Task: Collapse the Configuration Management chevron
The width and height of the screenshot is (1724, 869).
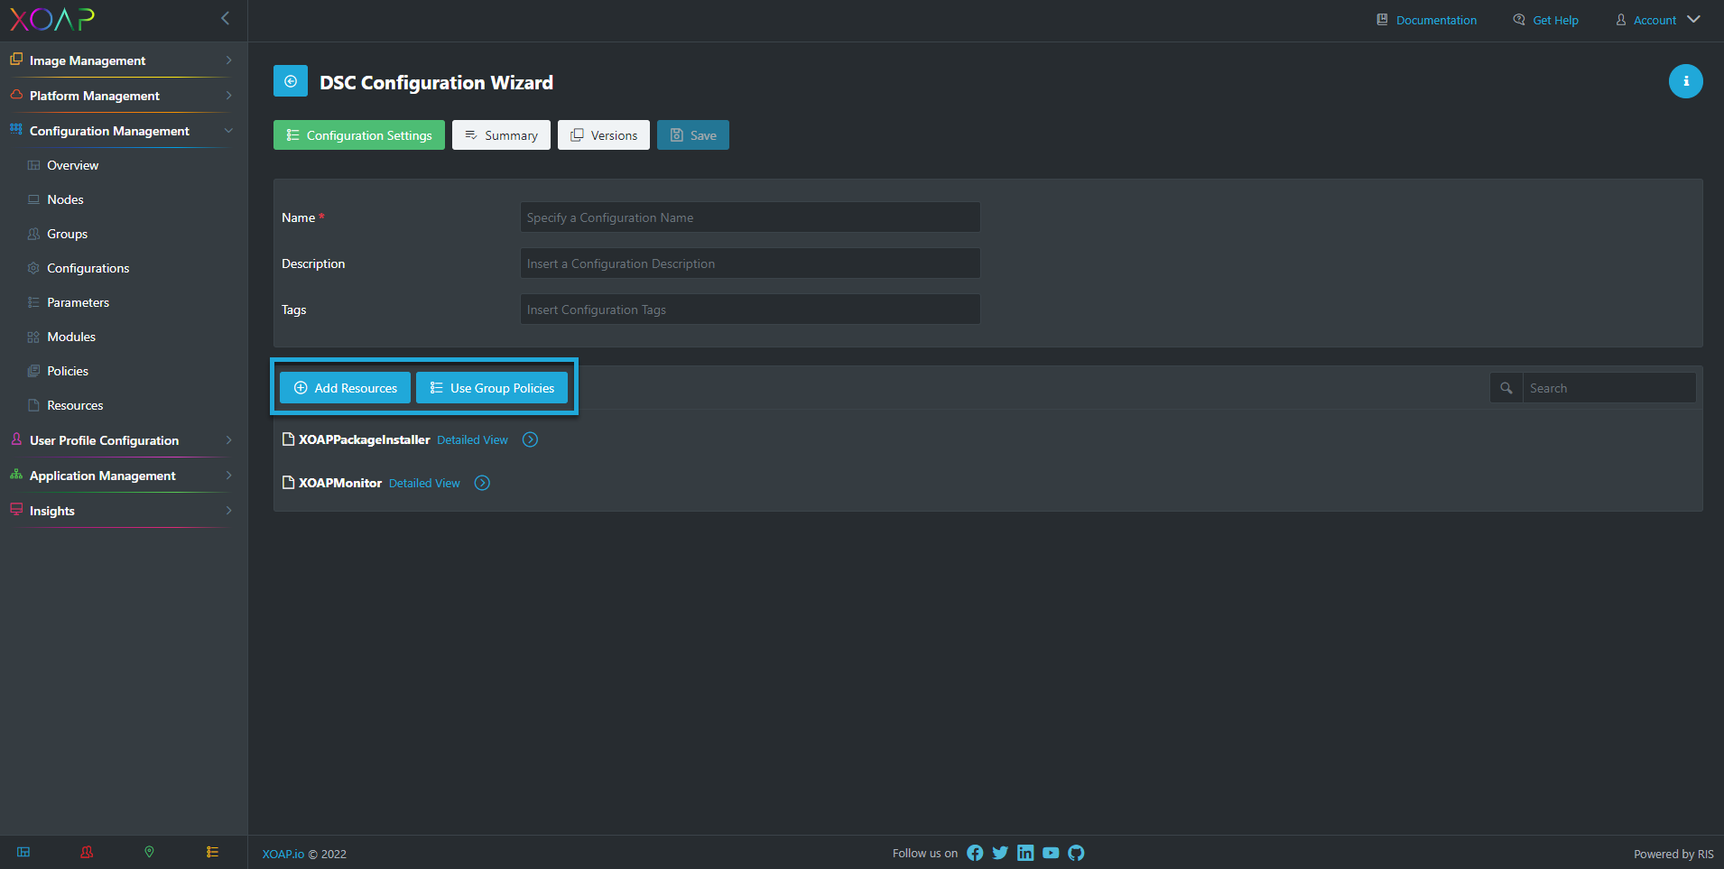Action: click(228, 131)
